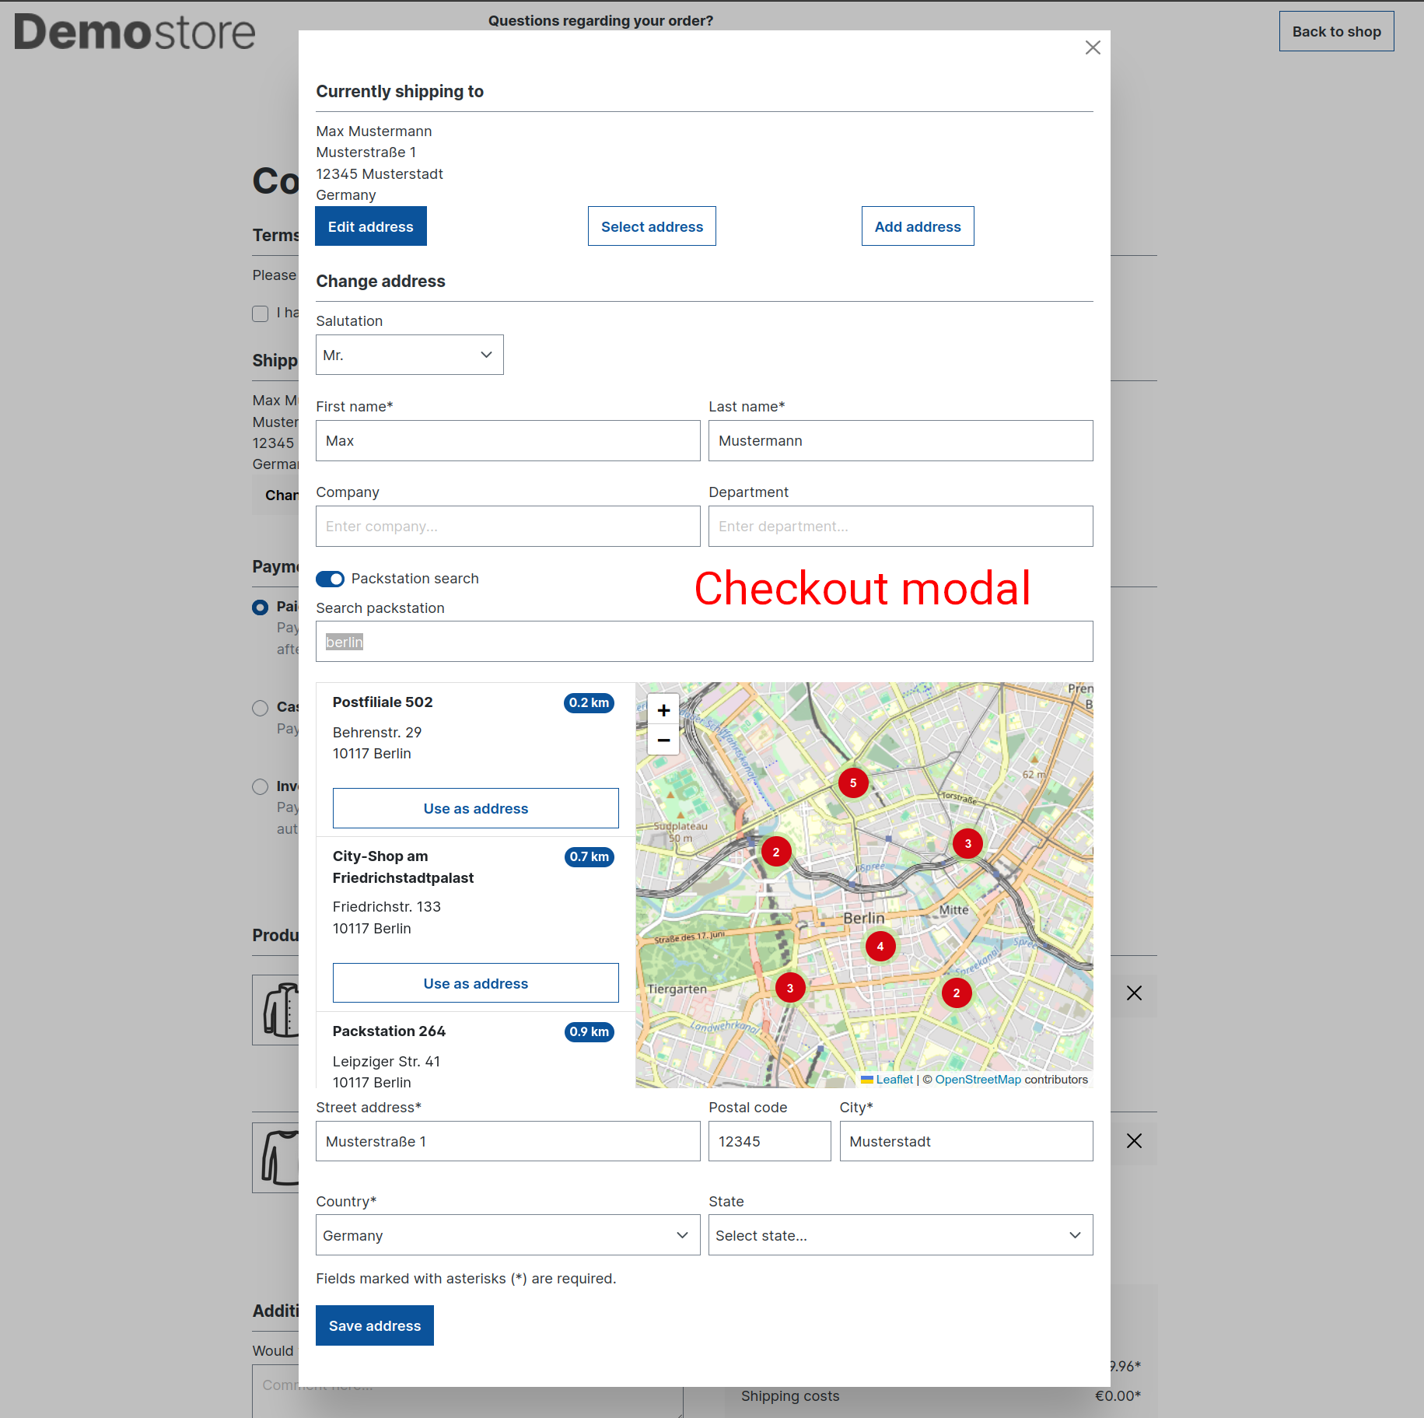The width and height of the screenshot is (1424, 1418).
Task: Click the map cluster marker showing 4
Action: tap(880, 946)
